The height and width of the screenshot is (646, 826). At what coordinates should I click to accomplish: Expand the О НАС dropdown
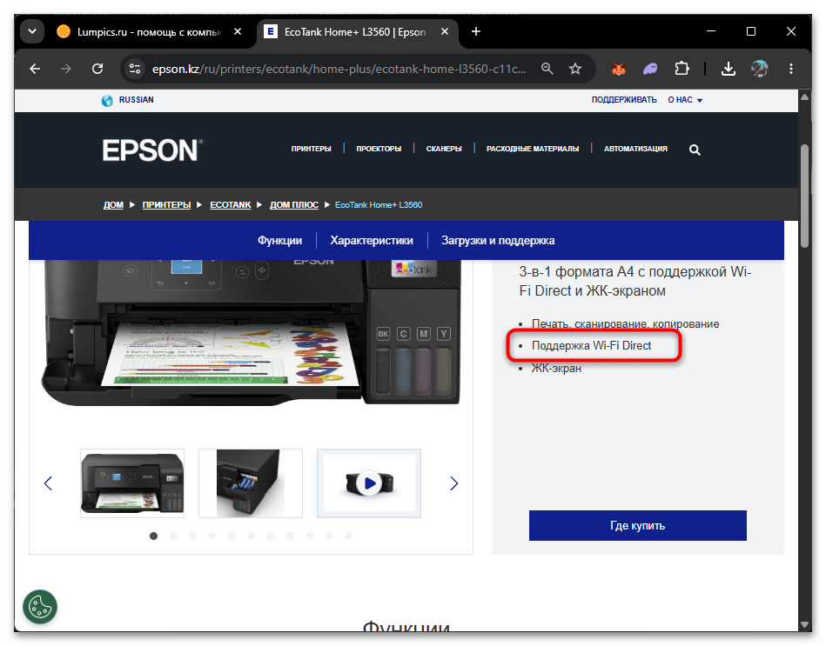click(x=685, y=100)
